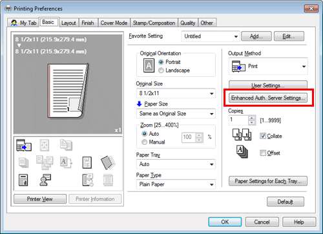This screenshot has height=234, width=323.
Task: Click the Paper Settings for Each Tray button
Action: [268, 181]
